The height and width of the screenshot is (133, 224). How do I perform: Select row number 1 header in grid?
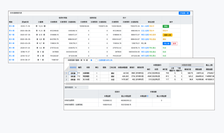point(66,73)
